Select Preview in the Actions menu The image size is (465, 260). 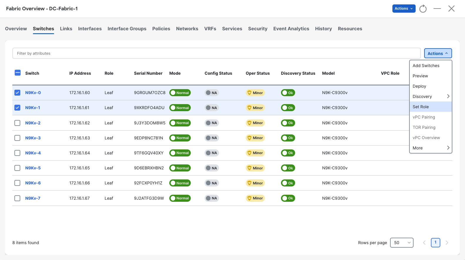pyautogui.click(x=431, y=76)
